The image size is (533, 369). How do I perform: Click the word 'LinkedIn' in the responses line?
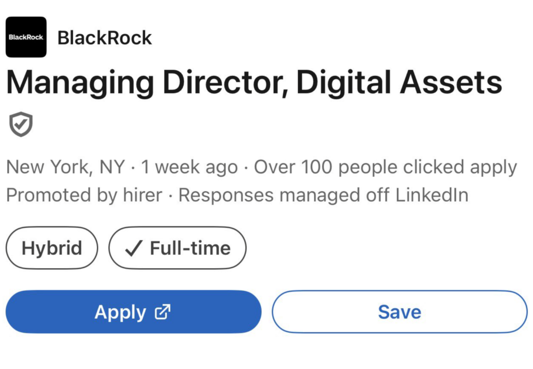click(x=432, y=195)
